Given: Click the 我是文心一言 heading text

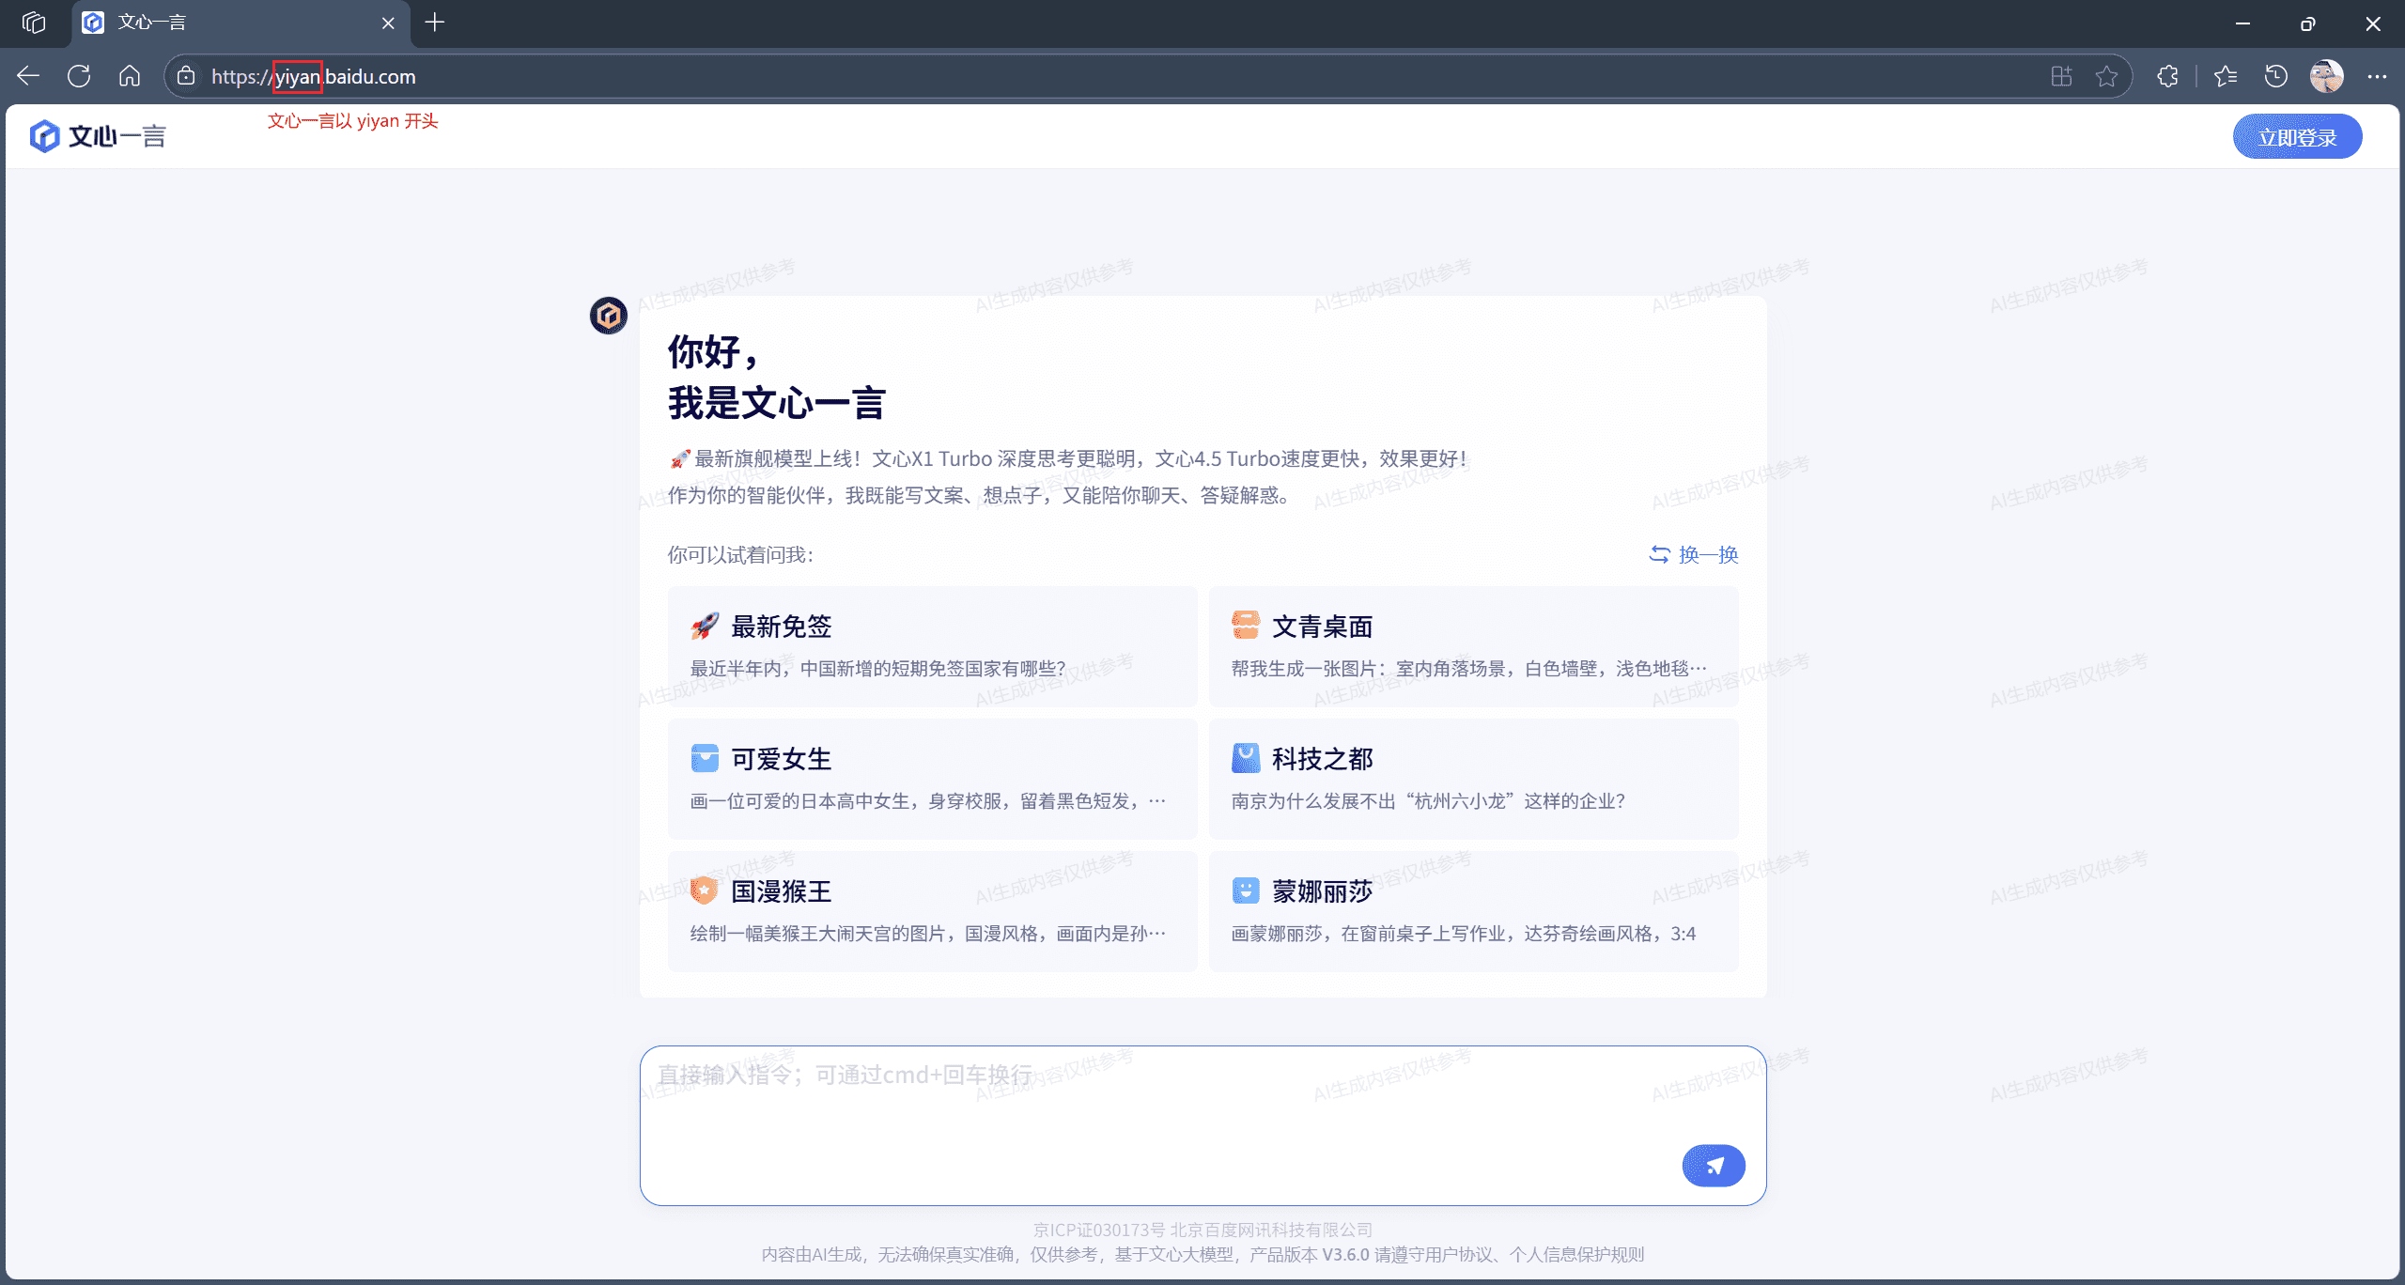Looking at the screenshot, I should click(x=777, y=404).
